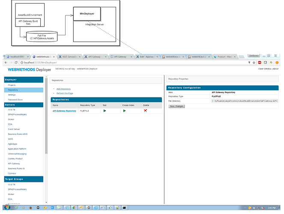This screenshot has height=214, width=284.
Task: Select Event Server under Servers
Action: tap(14, 129)
